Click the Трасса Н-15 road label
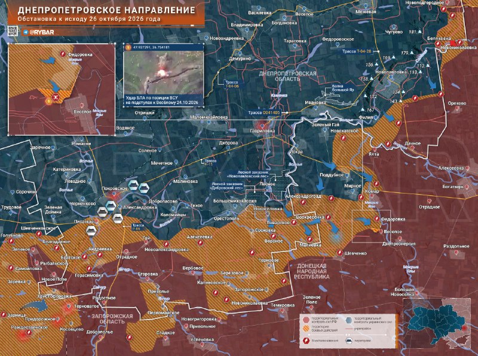Image resolution: width=478 pixels, height=356 pixels. pyautogui.click(x=210, y=162)
